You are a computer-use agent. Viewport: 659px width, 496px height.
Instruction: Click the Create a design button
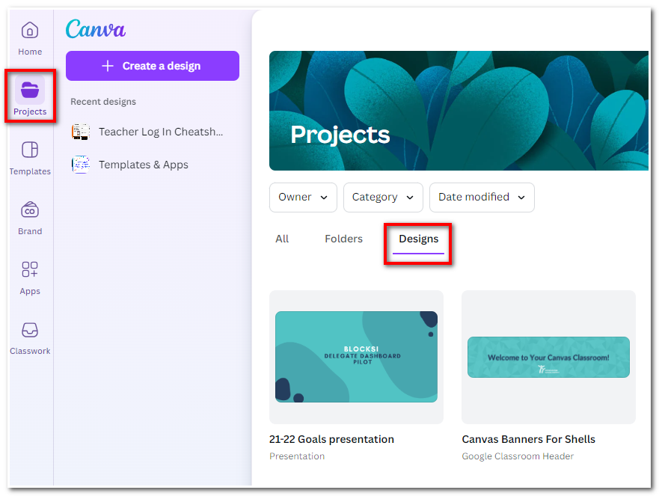pyautogui.click(x=153, y=66)
